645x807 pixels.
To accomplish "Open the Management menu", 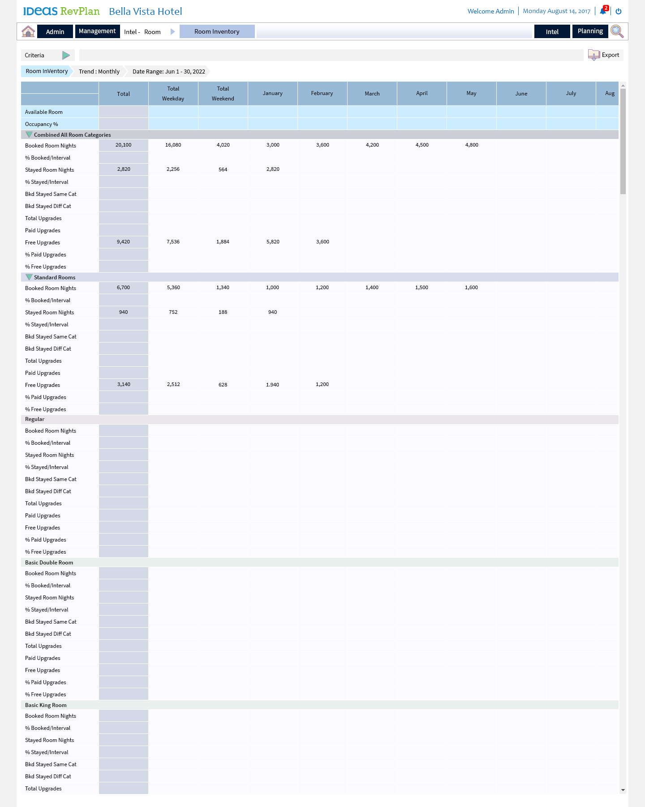I will tap(97, 31).
